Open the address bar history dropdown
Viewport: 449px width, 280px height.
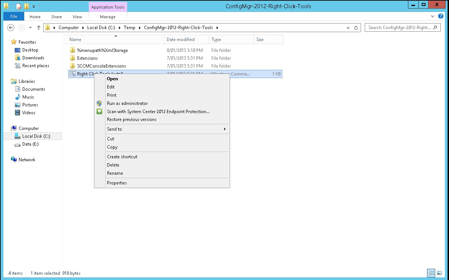pyautogui.click(x=348, y=28)
